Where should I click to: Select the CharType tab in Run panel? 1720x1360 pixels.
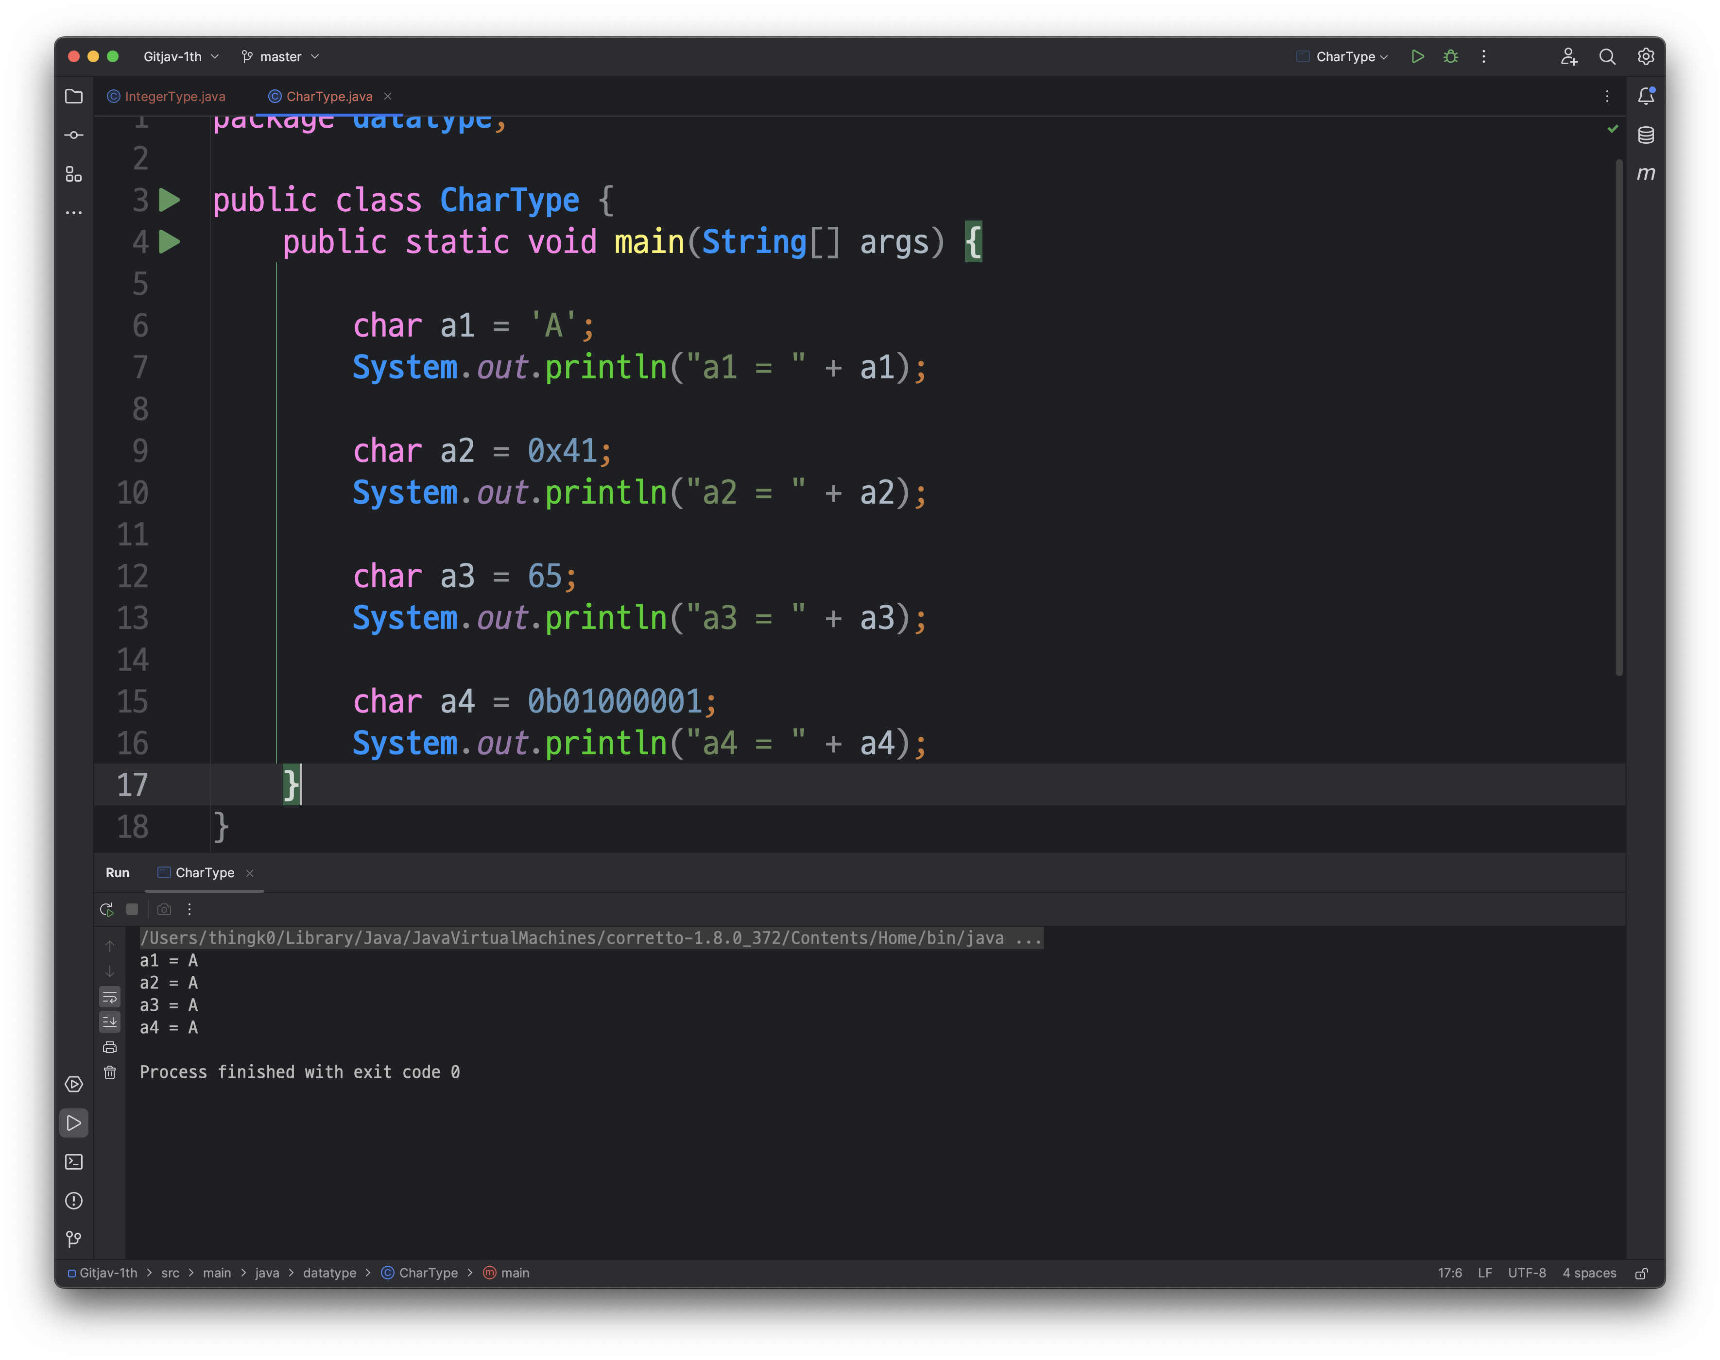tap(204, 873)
